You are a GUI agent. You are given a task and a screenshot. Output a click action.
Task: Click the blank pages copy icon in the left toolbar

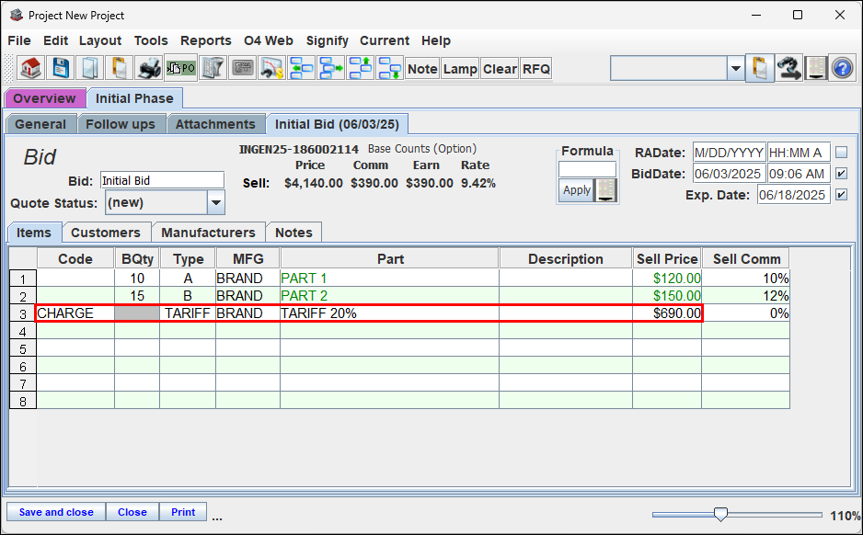click(x=90, y=69)
